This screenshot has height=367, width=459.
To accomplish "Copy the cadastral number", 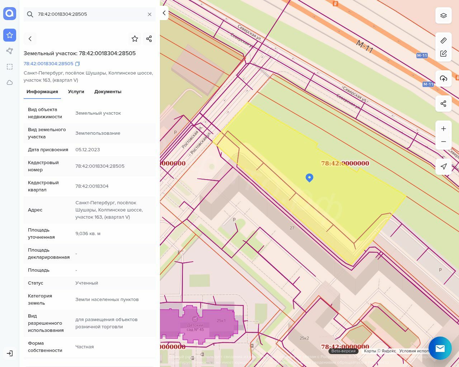I will 77,64.
